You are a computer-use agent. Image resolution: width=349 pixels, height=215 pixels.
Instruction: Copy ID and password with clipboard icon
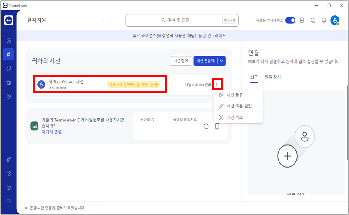click(217, 126)
